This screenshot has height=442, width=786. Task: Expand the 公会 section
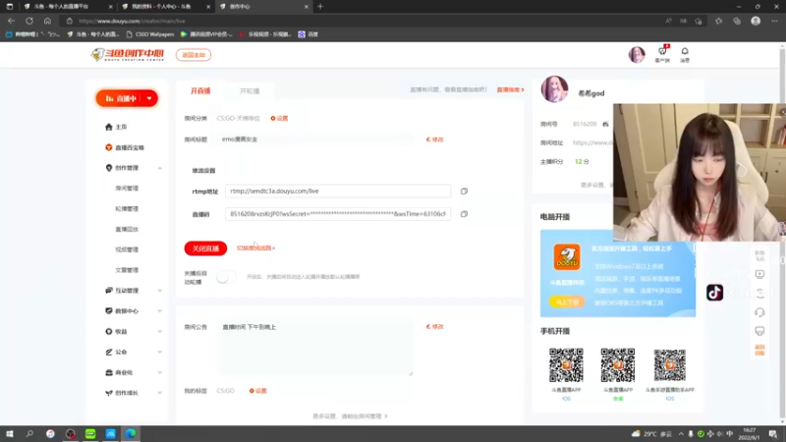click(159, 353)
